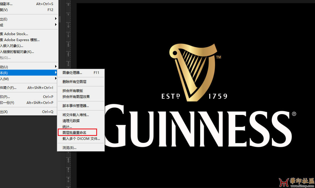
Task: Choose 拼合所有图层效果 menu entry
Action: (x=81, y=97)
